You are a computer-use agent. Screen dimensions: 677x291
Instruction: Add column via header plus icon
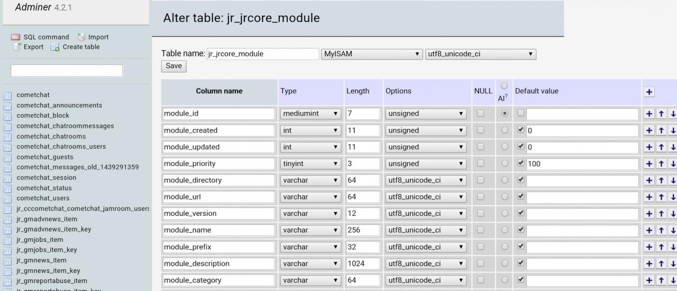[x=649, y=92]
